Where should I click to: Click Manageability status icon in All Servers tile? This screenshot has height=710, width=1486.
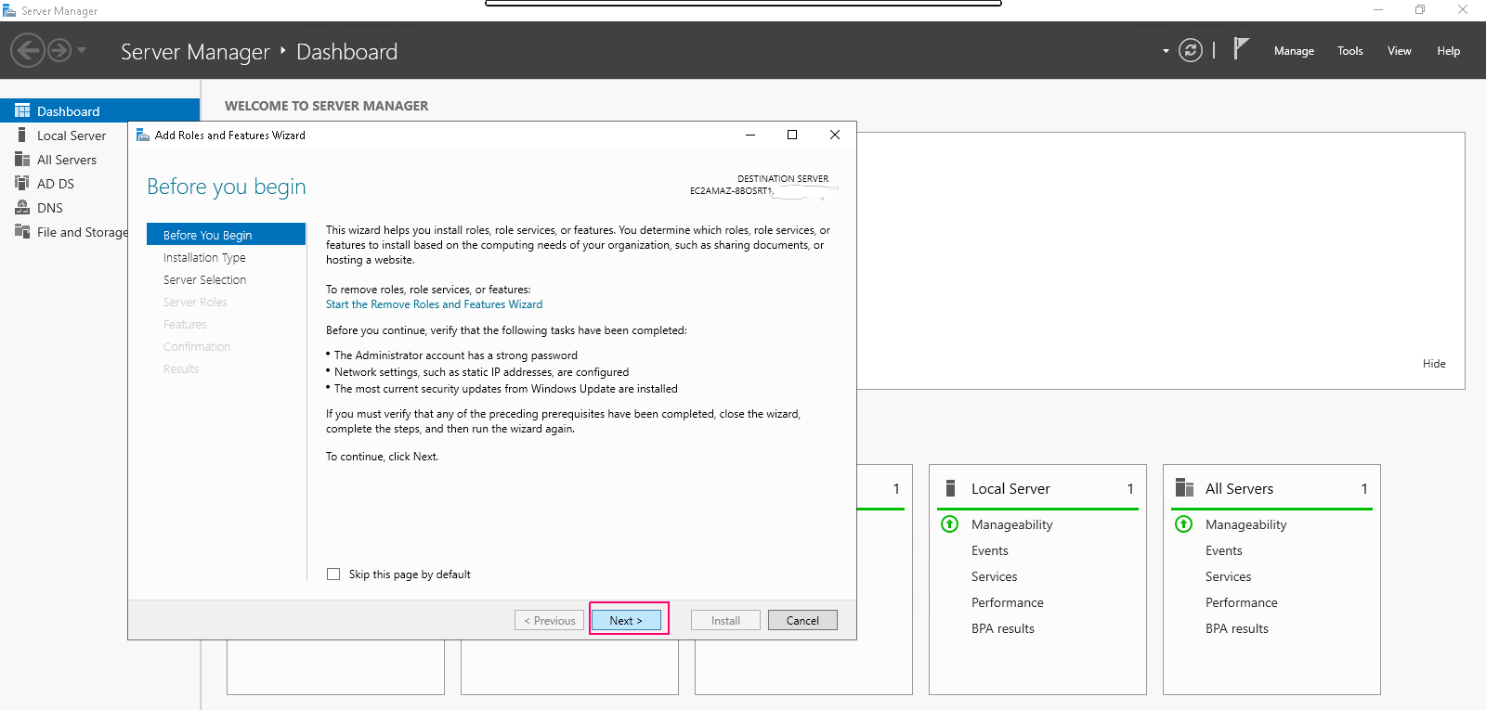[1184, 524]
